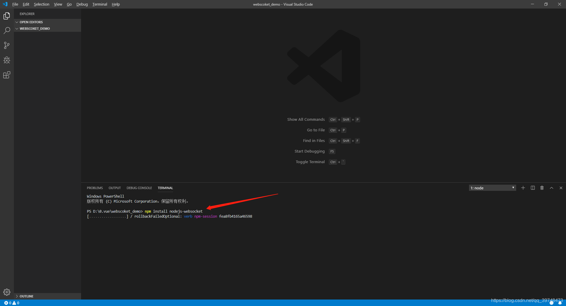
Task: Expand the OUTLINE section
Action: click(47, 296)
